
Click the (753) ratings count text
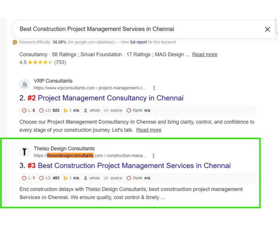(60, 62)
